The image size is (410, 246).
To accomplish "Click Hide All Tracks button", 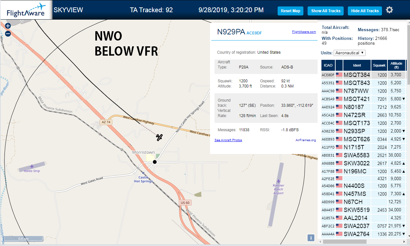I will coord(365,11).
